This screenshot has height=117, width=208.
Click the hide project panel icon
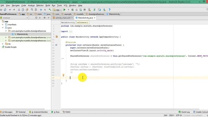(49, 18)
